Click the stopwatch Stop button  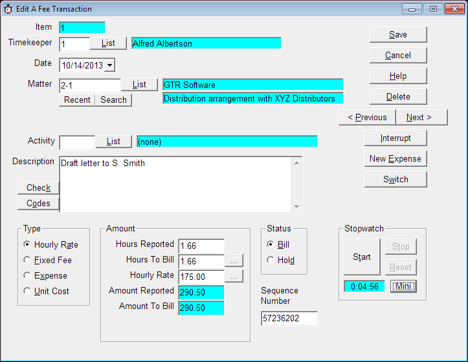click(401, 246)
